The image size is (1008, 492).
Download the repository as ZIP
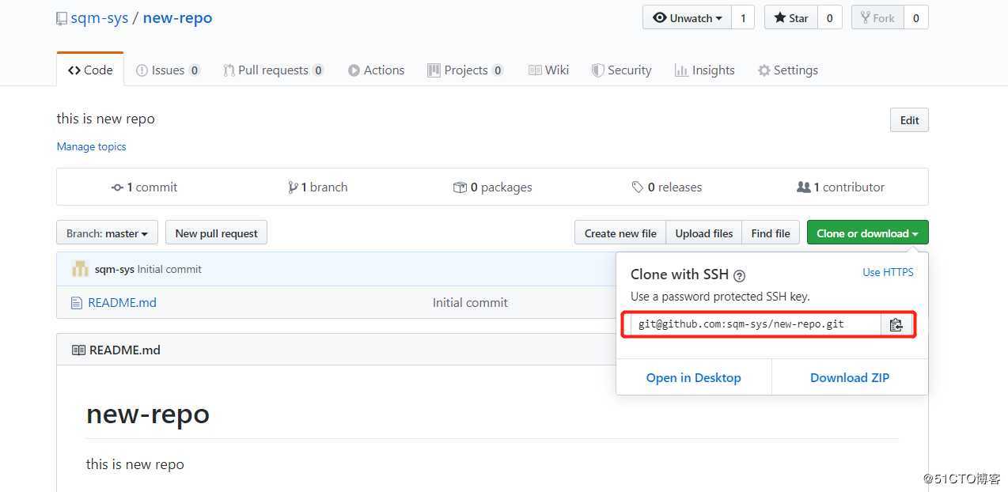coord(850,377)
